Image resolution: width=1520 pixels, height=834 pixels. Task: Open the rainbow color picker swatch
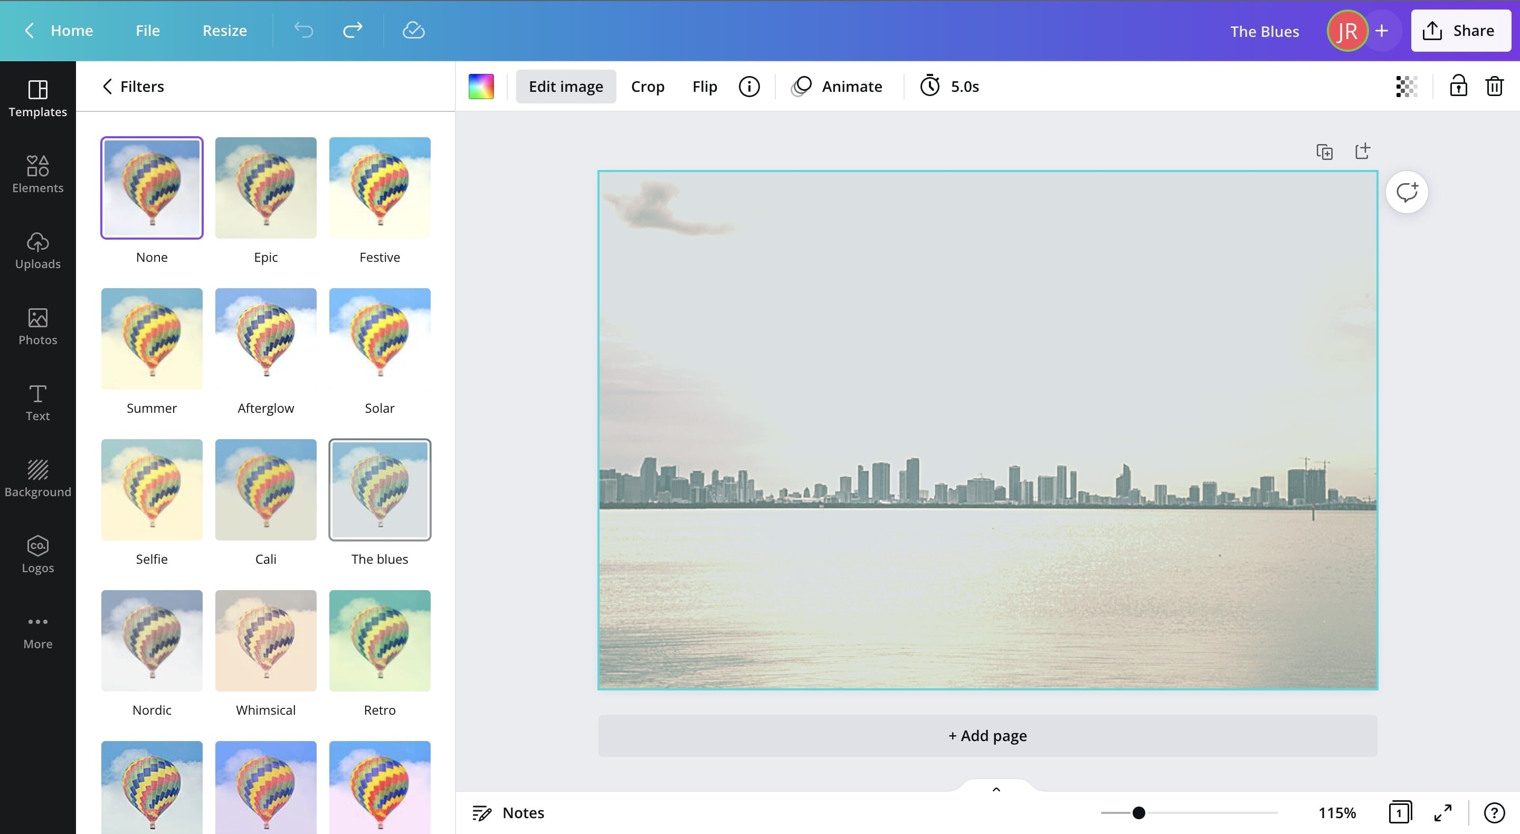coord(481,86)
